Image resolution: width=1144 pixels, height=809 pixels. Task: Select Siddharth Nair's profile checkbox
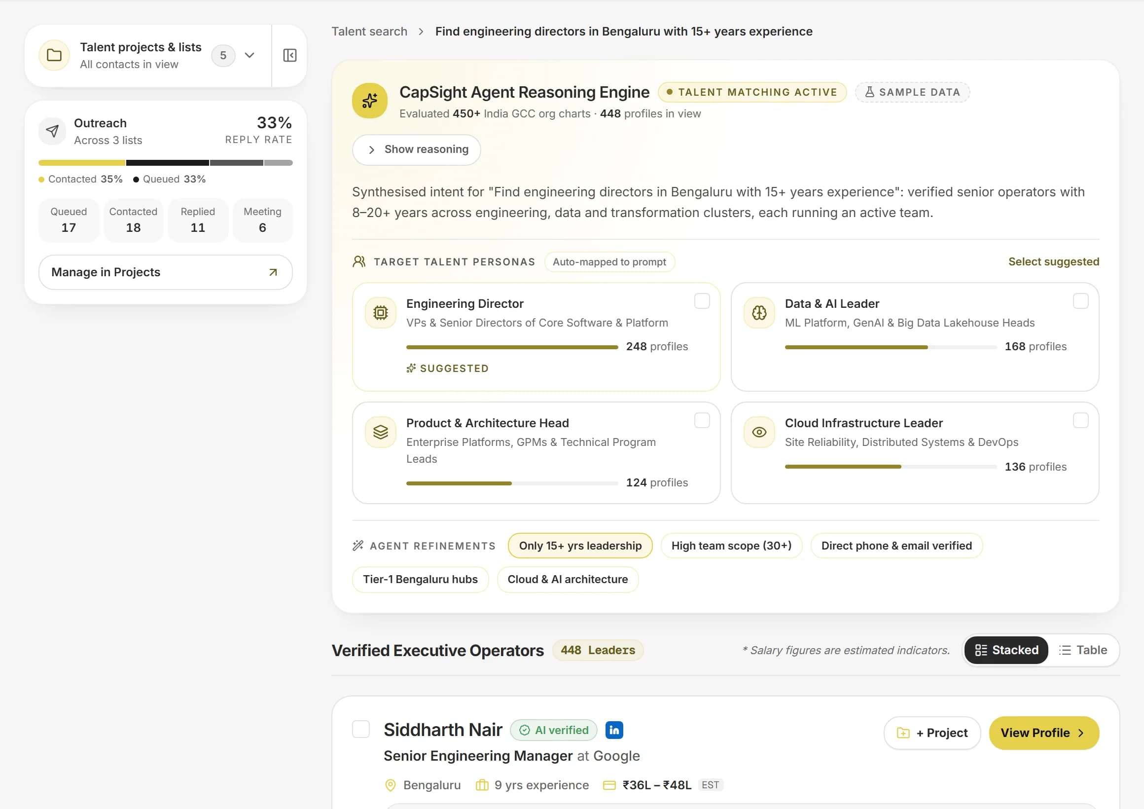[x=361, y=729]
